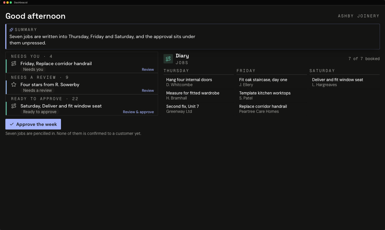
Task: Select Replace corridor handrail in Friday diary column
Action: pyautogui.click(x=271, y=109)
